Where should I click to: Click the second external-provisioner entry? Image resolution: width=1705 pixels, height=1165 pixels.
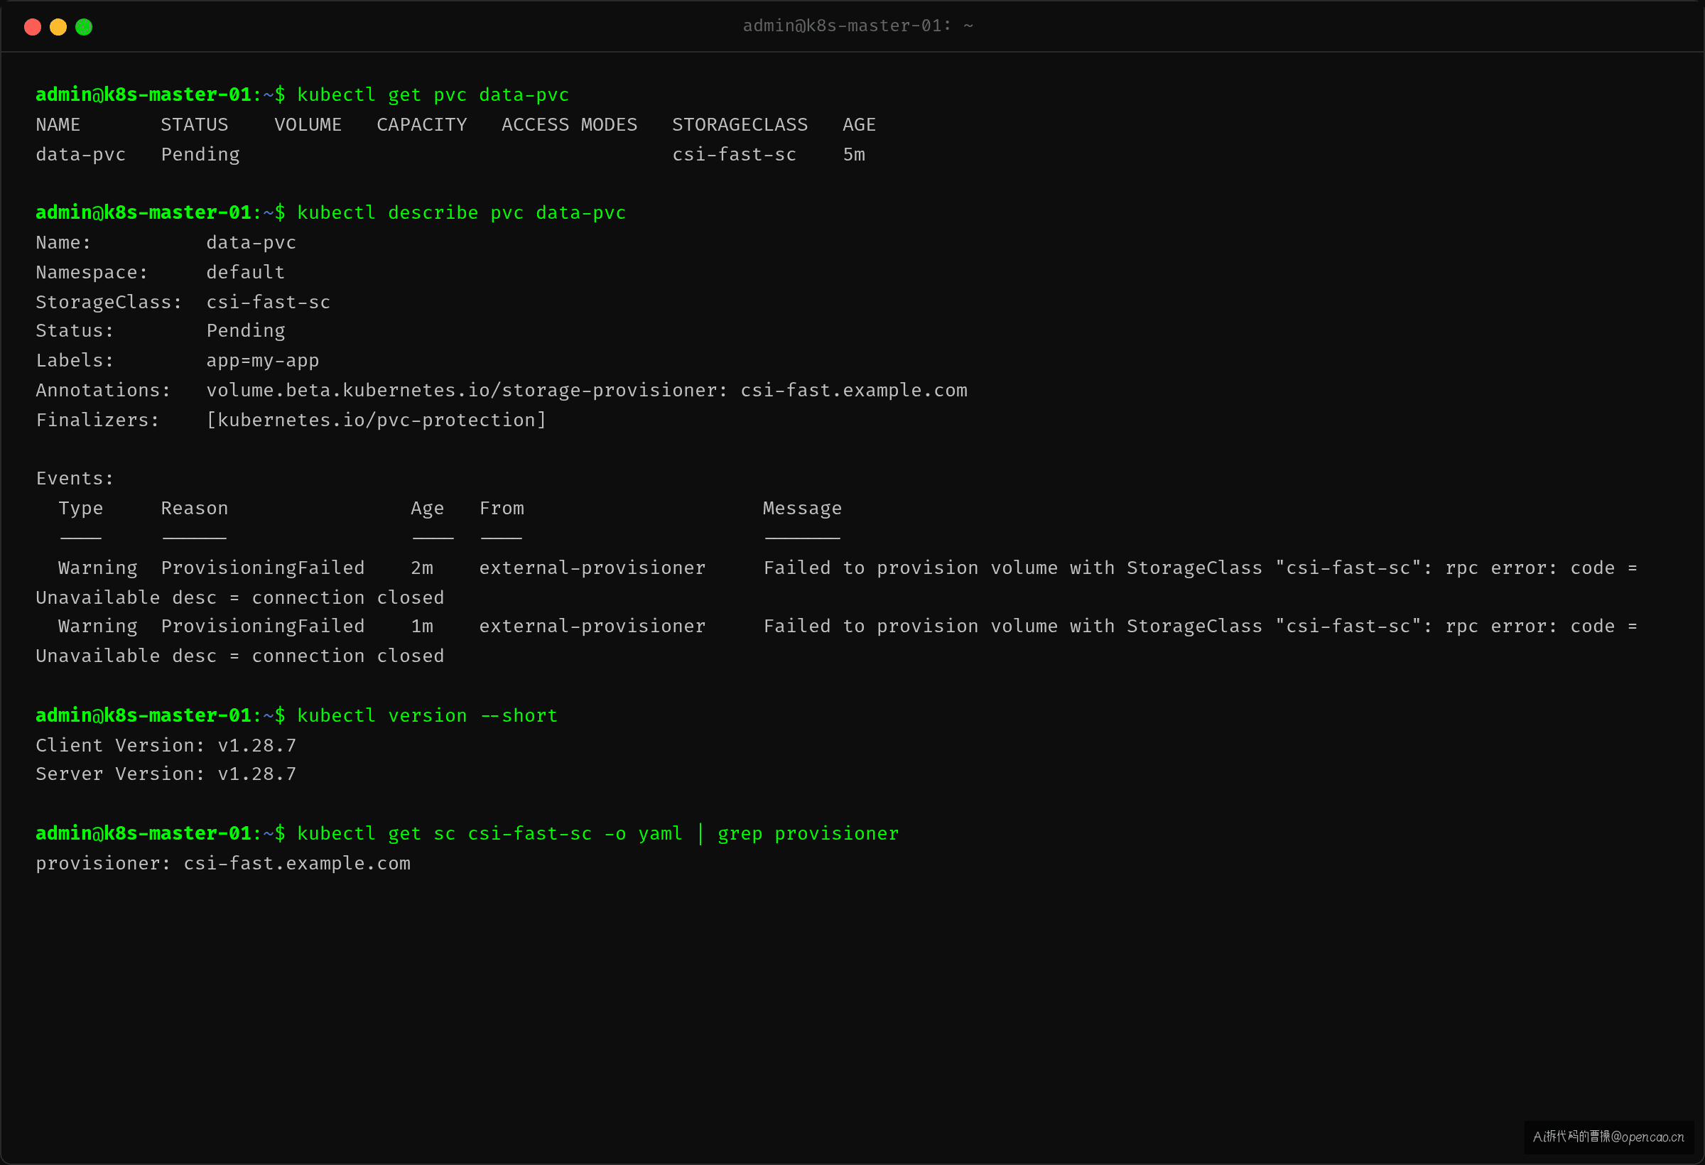(x=592, y=627)
